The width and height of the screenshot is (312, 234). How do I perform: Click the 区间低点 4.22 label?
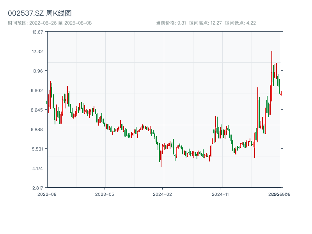click(x=240, y=23)
